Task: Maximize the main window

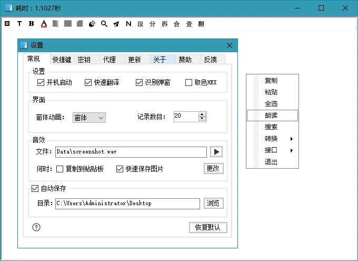Action: click(321, 8)
